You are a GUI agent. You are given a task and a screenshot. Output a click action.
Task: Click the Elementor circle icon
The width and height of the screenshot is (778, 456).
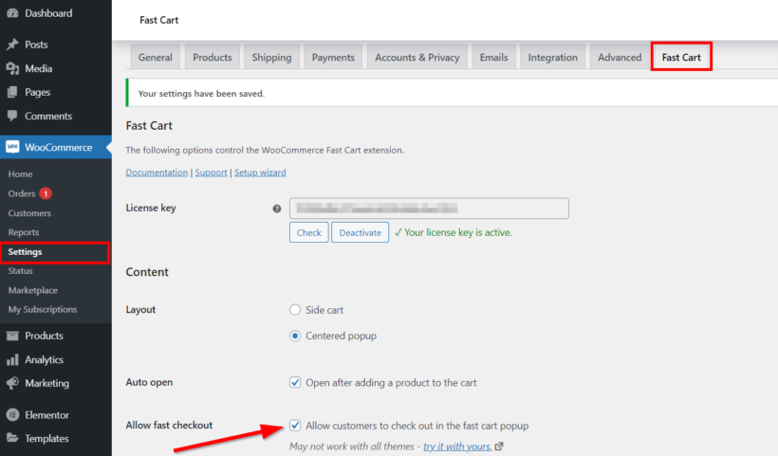click(x=12, y=415)
